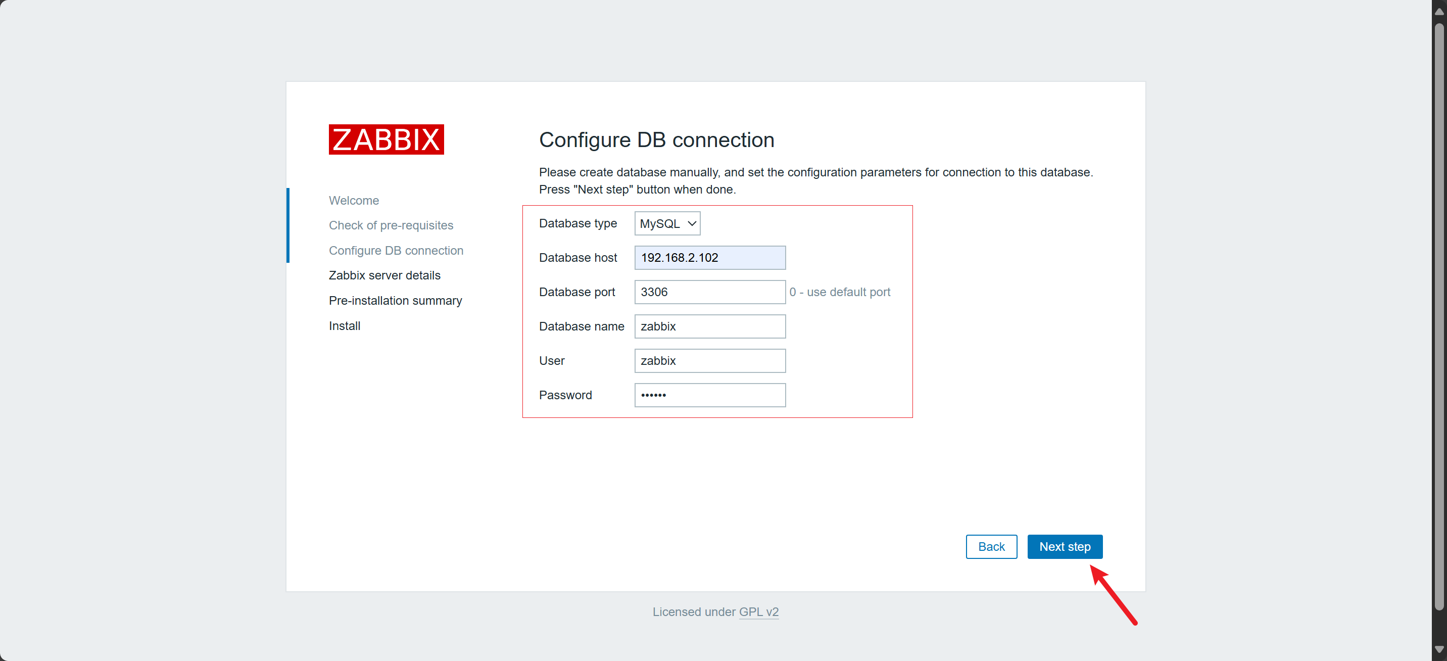The height and width of the screenshot is (661, 1447).
Task: Click the Database host input field
Action: click(x=709, y=257)
